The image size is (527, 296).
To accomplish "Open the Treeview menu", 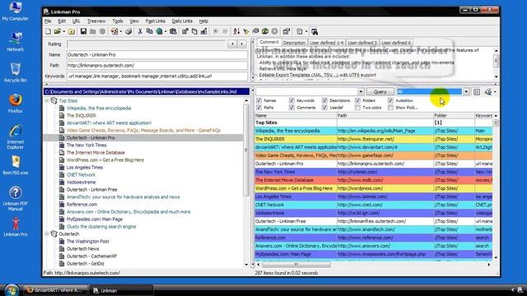I will coord(96,21).
